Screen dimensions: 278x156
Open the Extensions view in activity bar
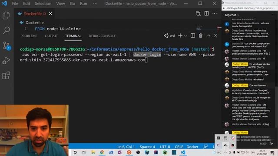tap(6, 75)
